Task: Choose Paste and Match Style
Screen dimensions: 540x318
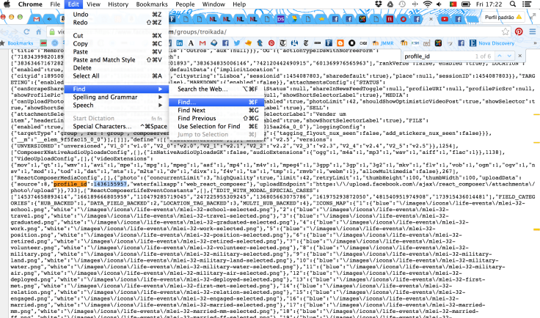Action: pos(117,60)
